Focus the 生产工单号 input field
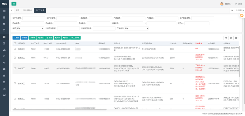The width and height of the screenshot is (245, 116). (34, 18)
